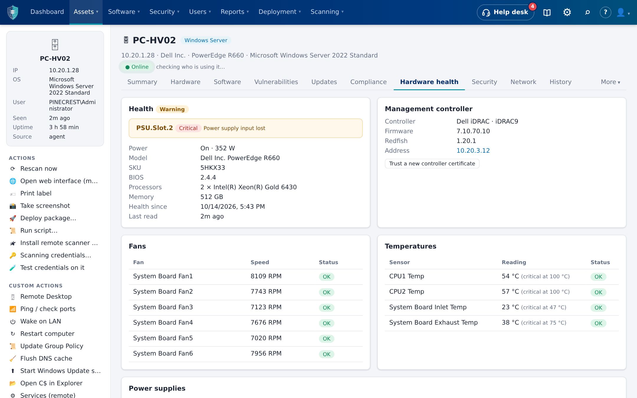637x398 pixels.
Task: Click the Print label icon
Action: coord(13,194)
